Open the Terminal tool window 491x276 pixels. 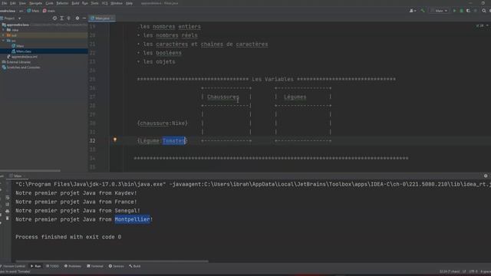pos(95,266)
